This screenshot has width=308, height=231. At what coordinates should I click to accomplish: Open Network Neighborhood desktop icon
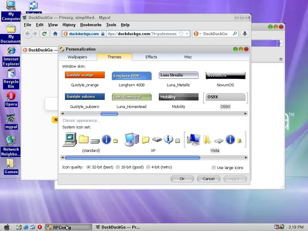(x=11, y=146)
